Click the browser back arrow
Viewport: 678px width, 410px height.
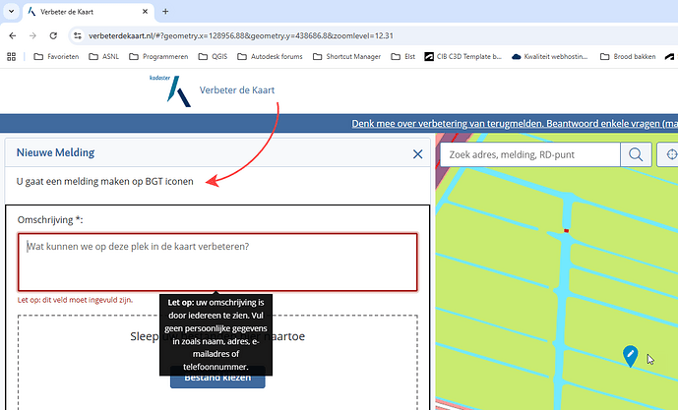12,34
